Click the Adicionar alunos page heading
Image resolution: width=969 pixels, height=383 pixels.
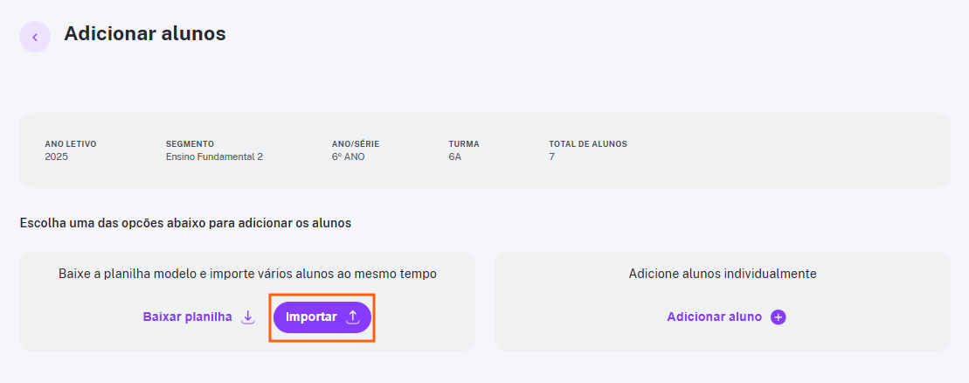(x=145, y=33)
